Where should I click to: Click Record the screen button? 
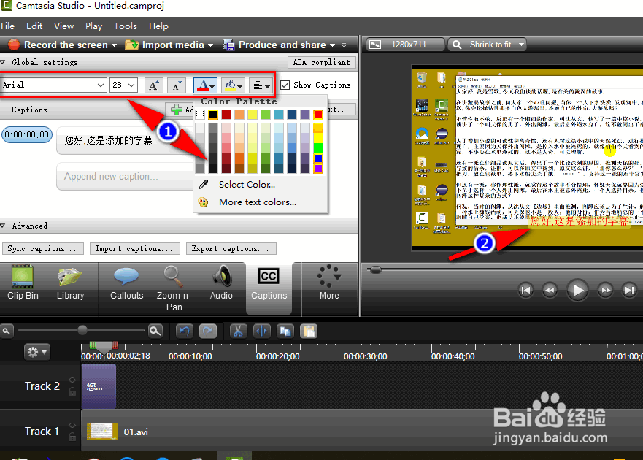58,45
